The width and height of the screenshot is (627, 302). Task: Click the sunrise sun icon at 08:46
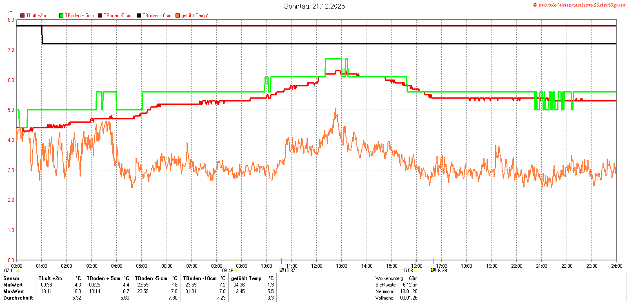236,270
